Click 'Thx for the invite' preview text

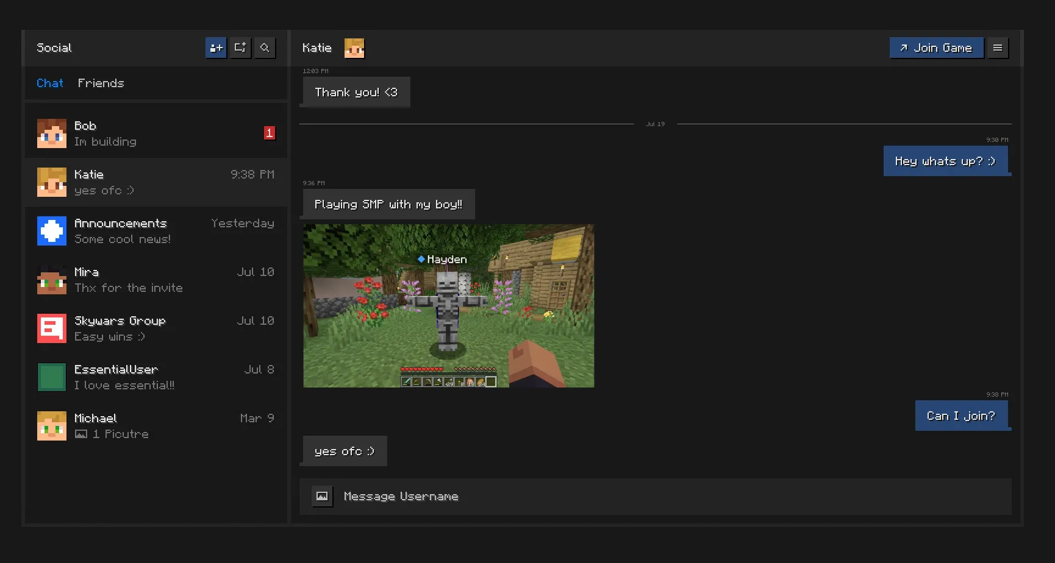click(129, 288)
